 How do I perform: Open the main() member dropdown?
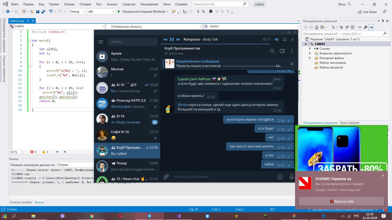pyautogui.click(x=251, y=26)
